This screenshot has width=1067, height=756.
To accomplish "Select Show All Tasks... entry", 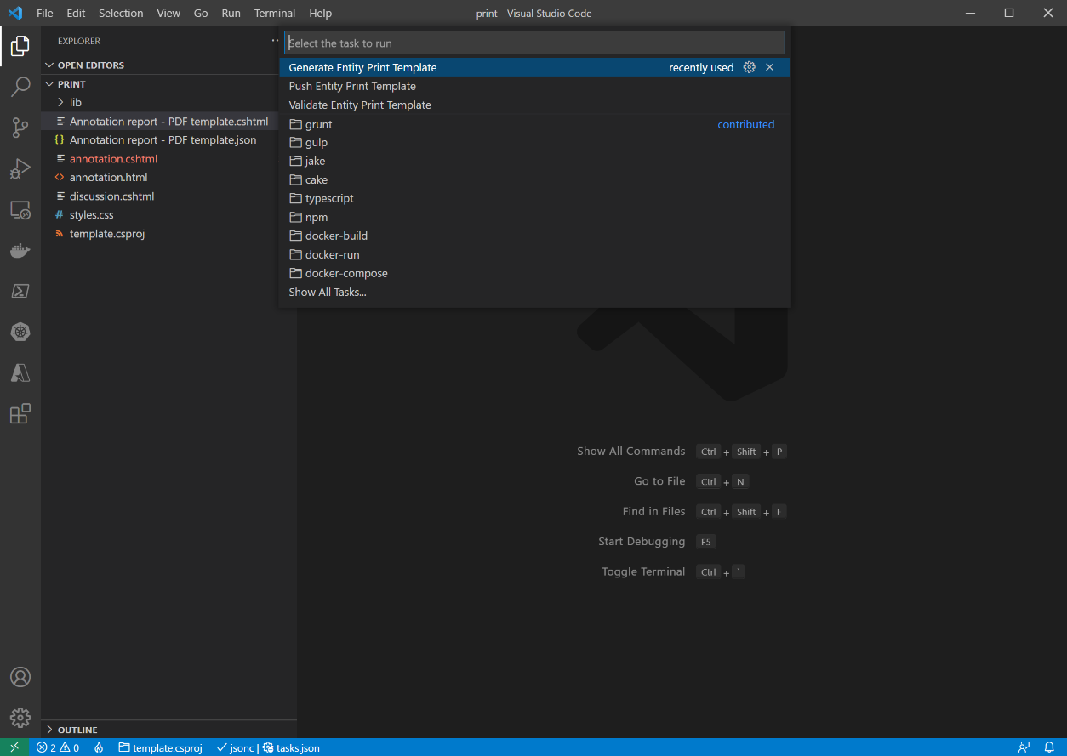I will [x=535, y=292].
